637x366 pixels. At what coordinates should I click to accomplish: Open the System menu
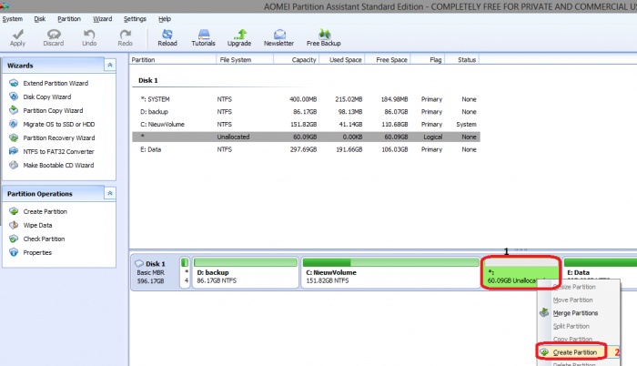pyautogui.click(x=13, y=19)
